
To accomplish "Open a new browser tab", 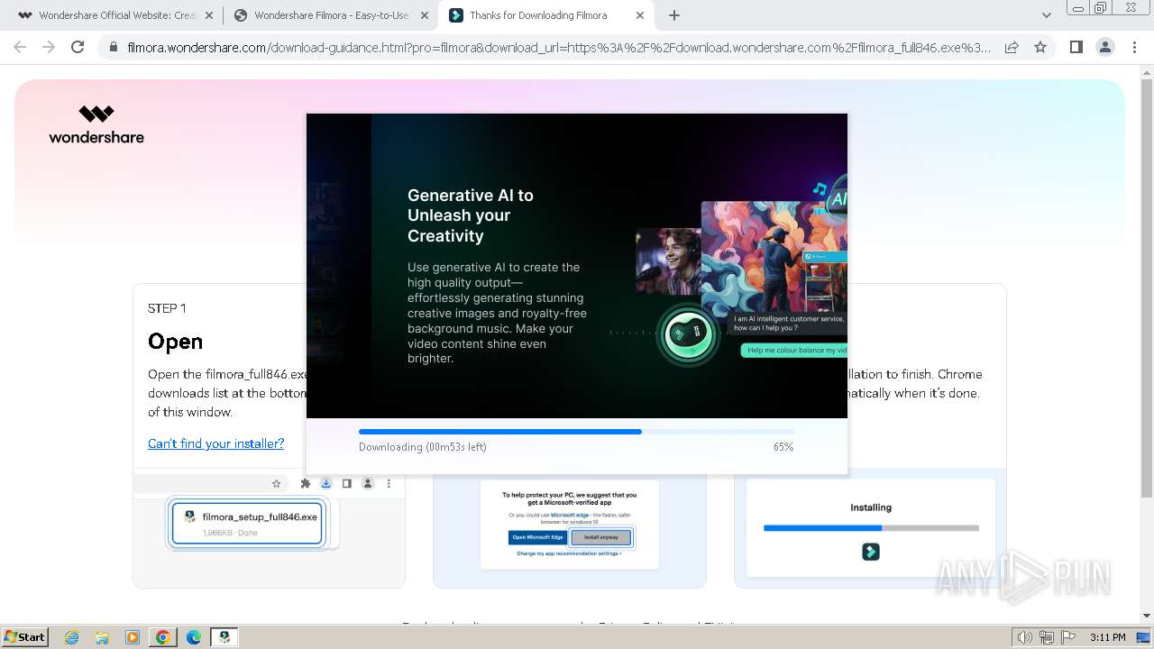I will 674,15.
